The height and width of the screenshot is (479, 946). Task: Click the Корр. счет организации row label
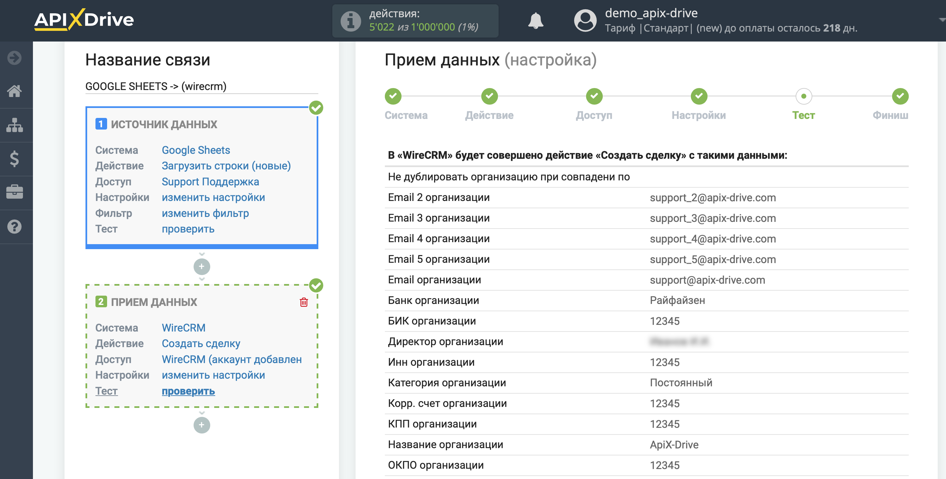click(447, 404)
